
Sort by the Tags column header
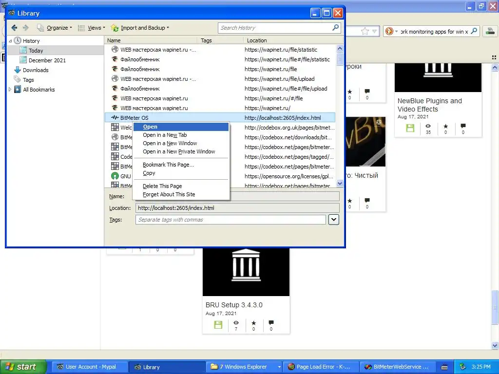point(220,40)
